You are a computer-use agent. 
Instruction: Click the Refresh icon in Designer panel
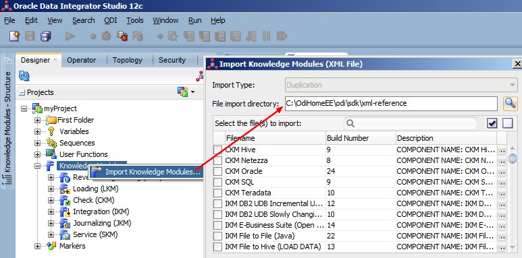click(24, 76)
